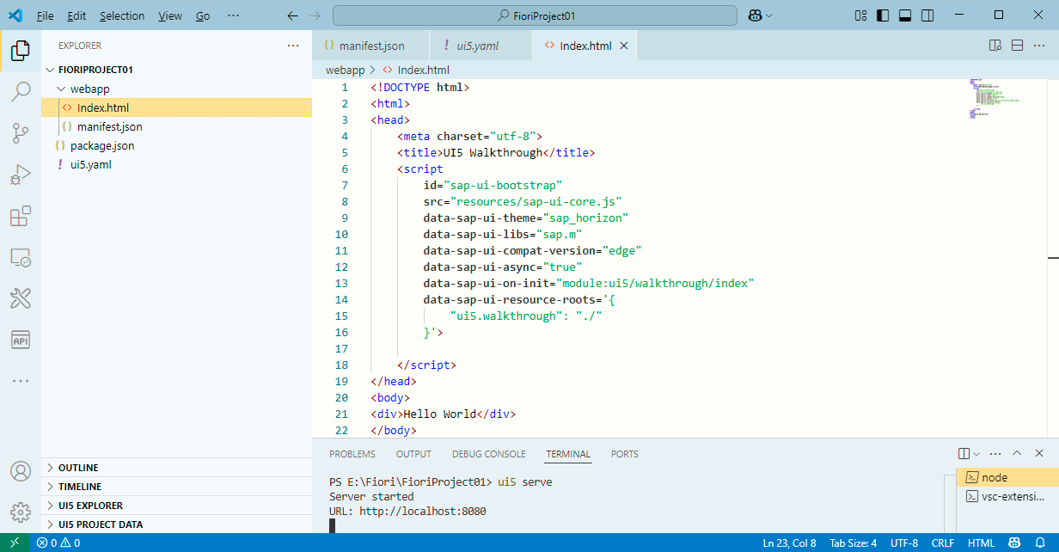Click Ln 23, Col 8 in the status bar
Screen dimensions: 1059x552
[x=791, y=543]
